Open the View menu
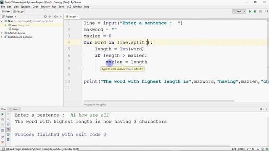The height and width of the screenshot is (151, 269). tap(16, 7)
